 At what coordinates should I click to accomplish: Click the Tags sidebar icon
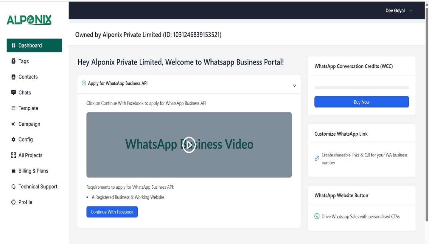pyautogui.click(x=13, y=61)
